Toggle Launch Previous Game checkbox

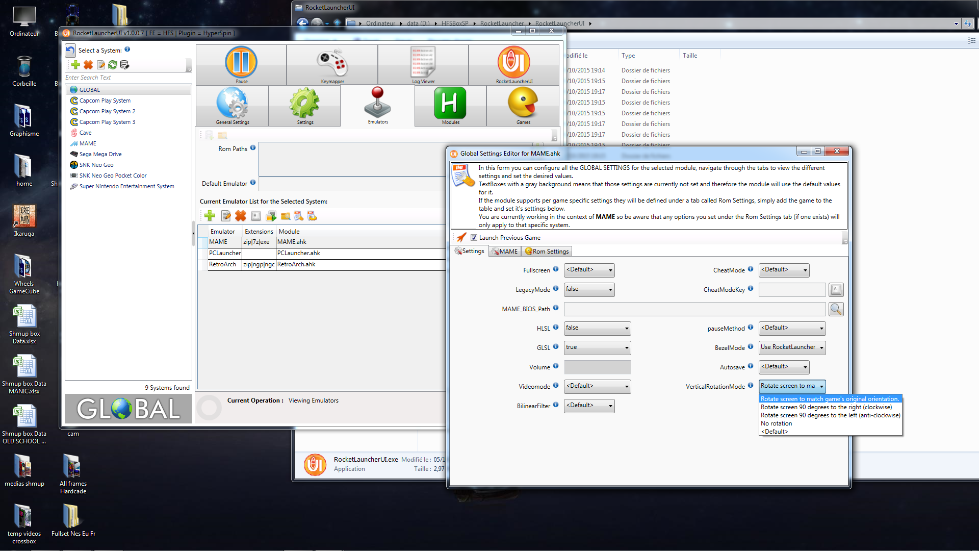pos(474,238)
